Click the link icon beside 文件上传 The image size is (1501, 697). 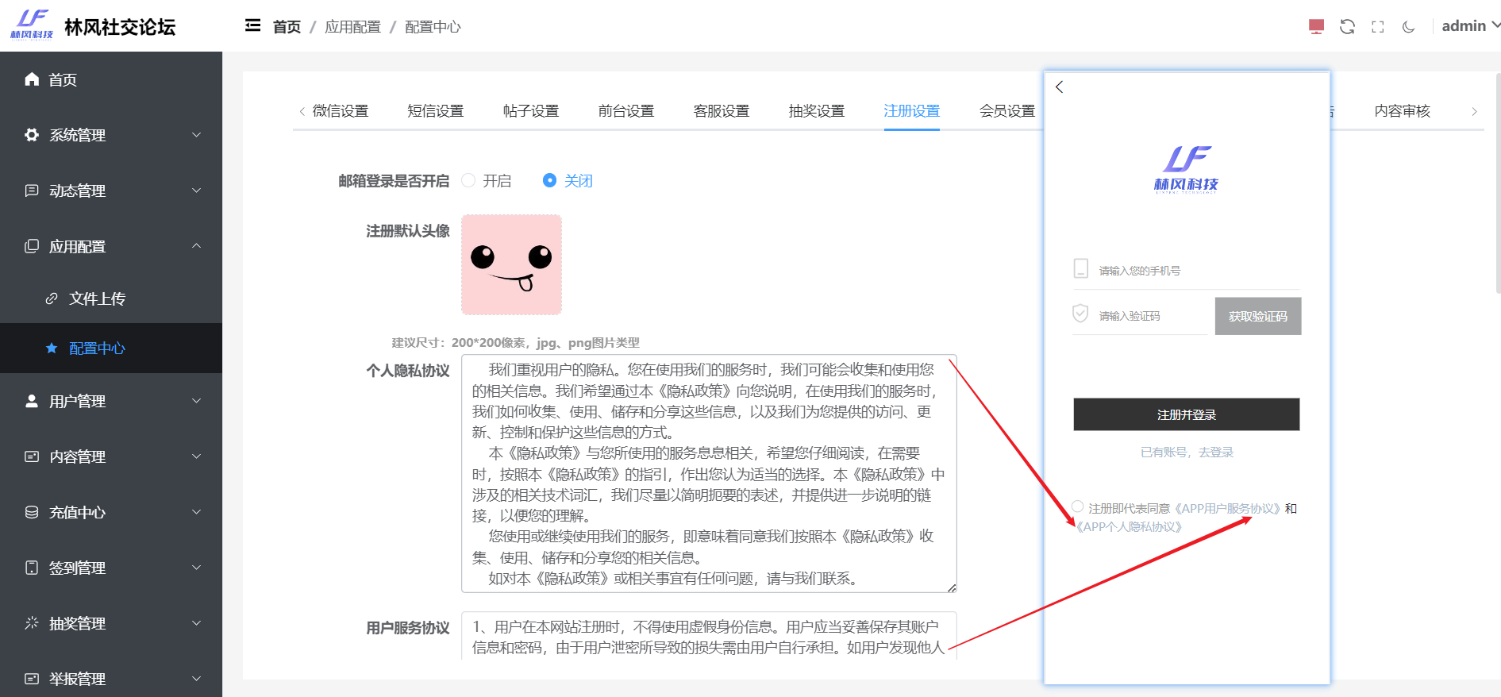coord(52,298)
